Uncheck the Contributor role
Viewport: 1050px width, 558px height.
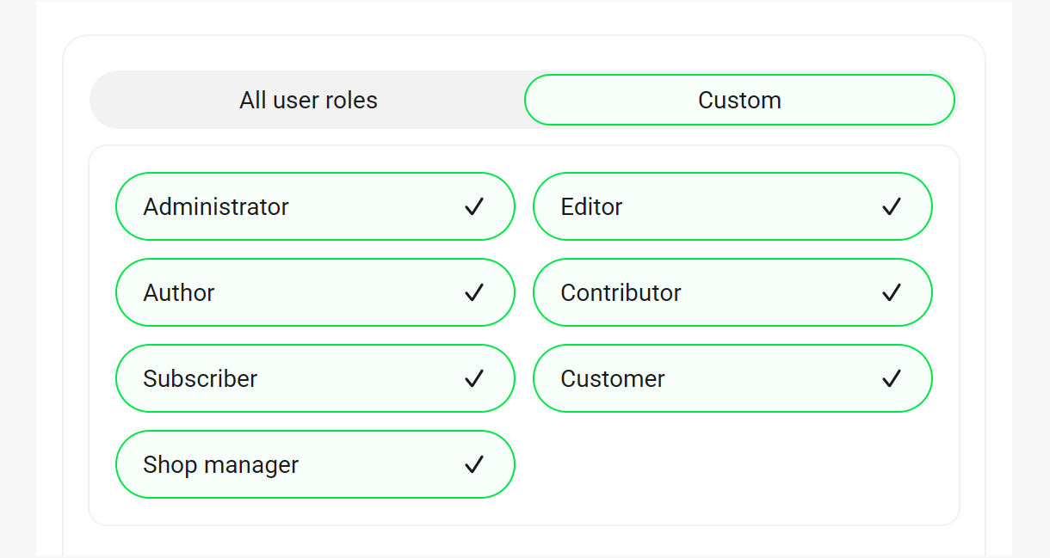732,292
